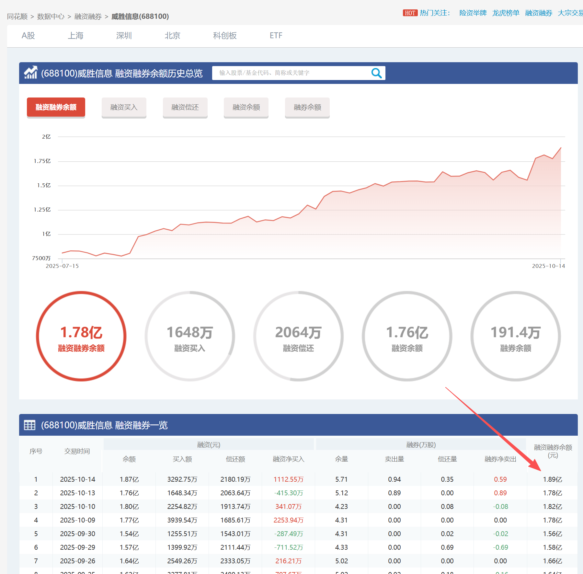Viewport: 583px width, 574px height.
Task: Switch chart to 融资余额
Action: [246, 107]
